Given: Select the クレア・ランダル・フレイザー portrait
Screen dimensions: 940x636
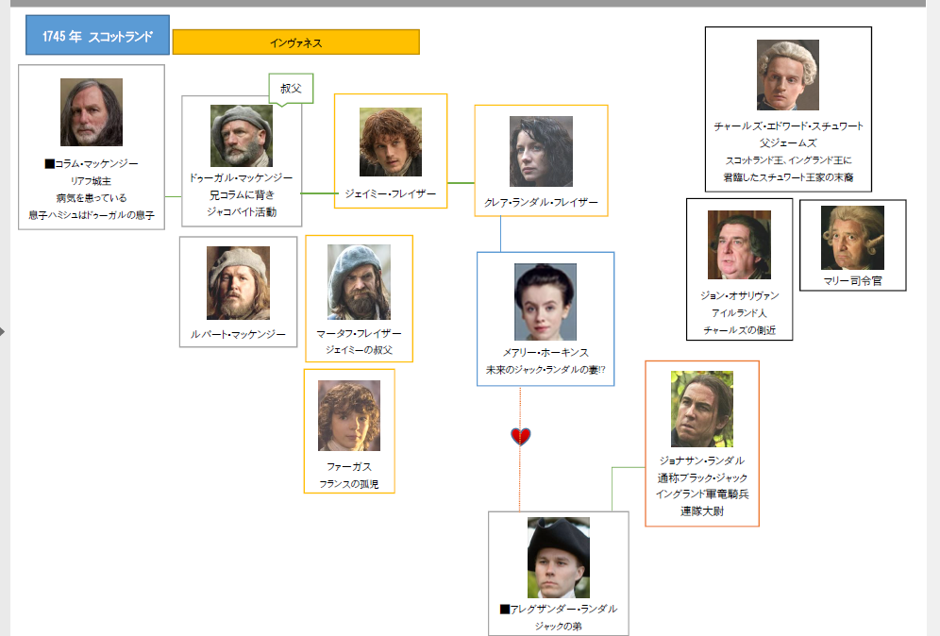Looking at the screenshot, I should (541, 152).
